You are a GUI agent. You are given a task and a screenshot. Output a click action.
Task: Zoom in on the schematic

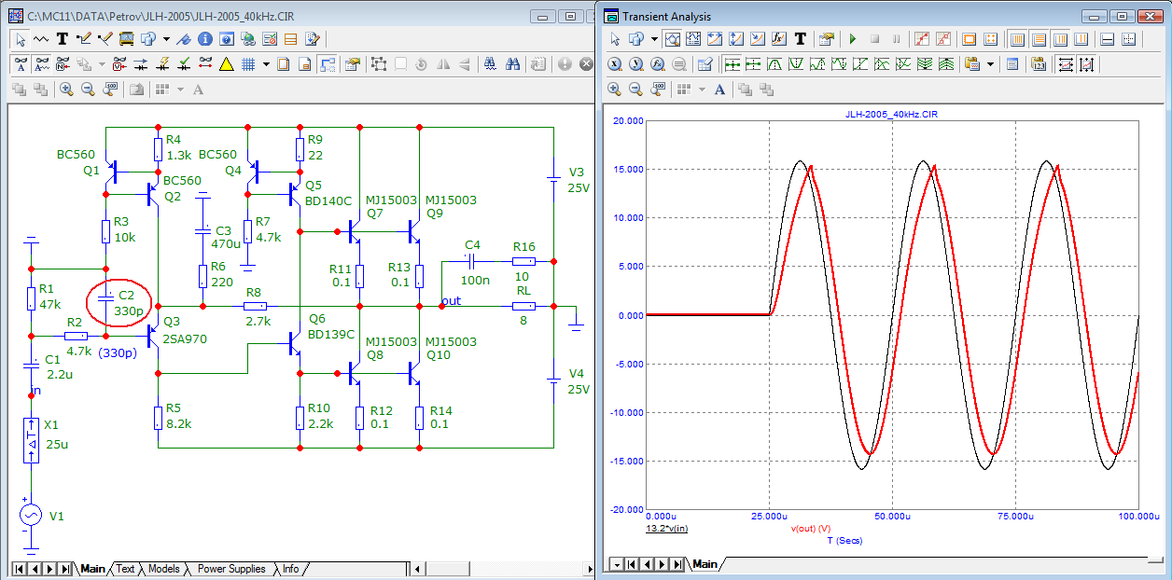pyautogui.click(x=66, y=90)
